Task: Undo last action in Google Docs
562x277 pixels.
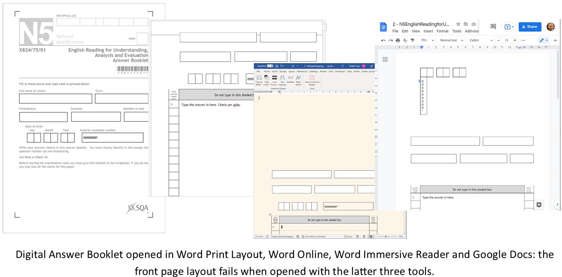Action: coord(383,40)
